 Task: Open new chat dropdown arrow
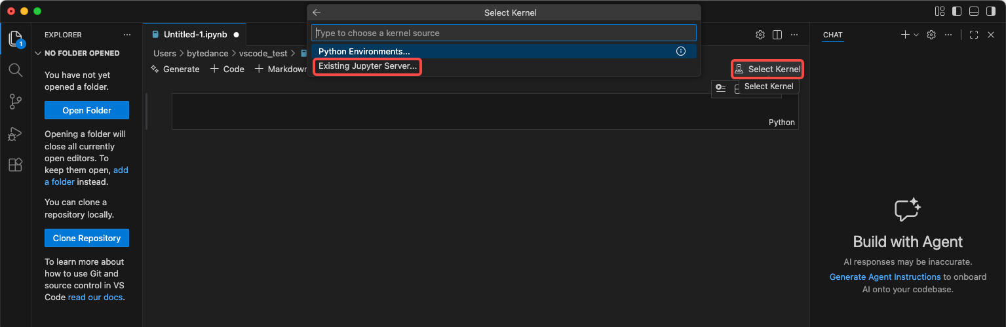pos(916,35)
